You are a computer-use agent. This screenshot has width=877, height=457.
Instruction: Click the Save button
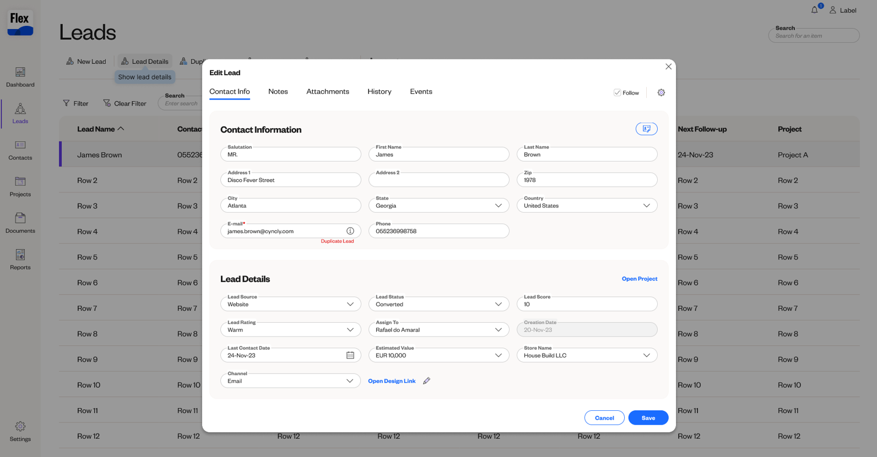click(648, 418)
